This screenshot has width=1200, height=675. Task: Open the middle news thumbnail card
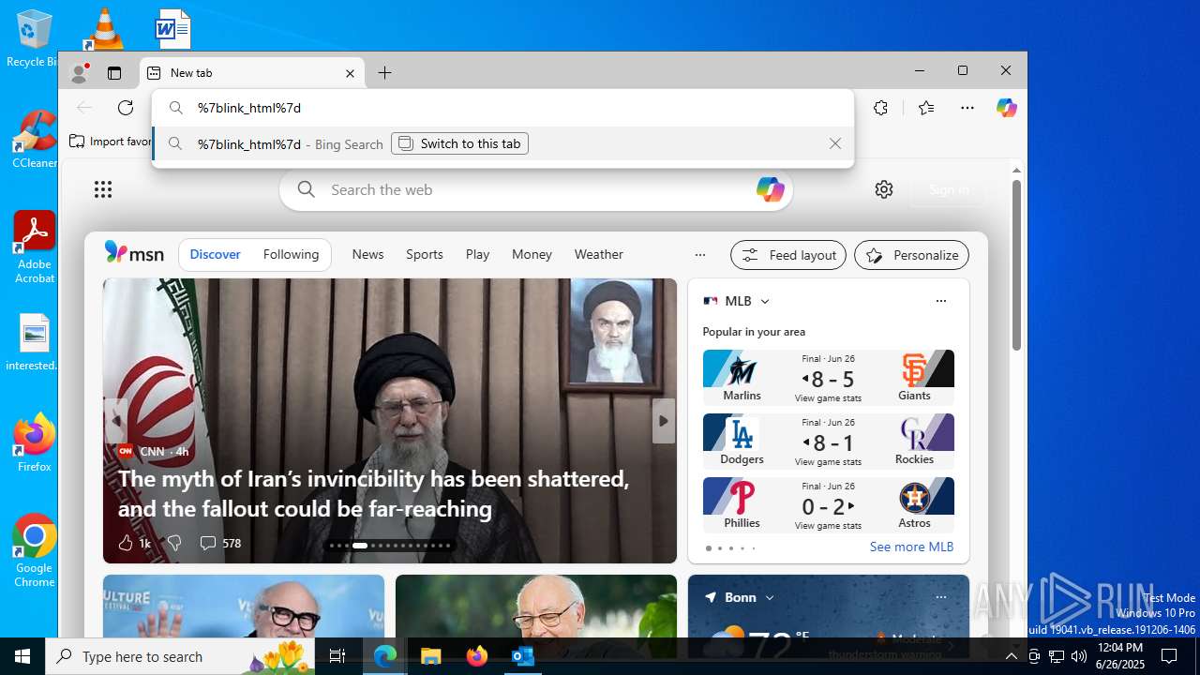point(536,607)
